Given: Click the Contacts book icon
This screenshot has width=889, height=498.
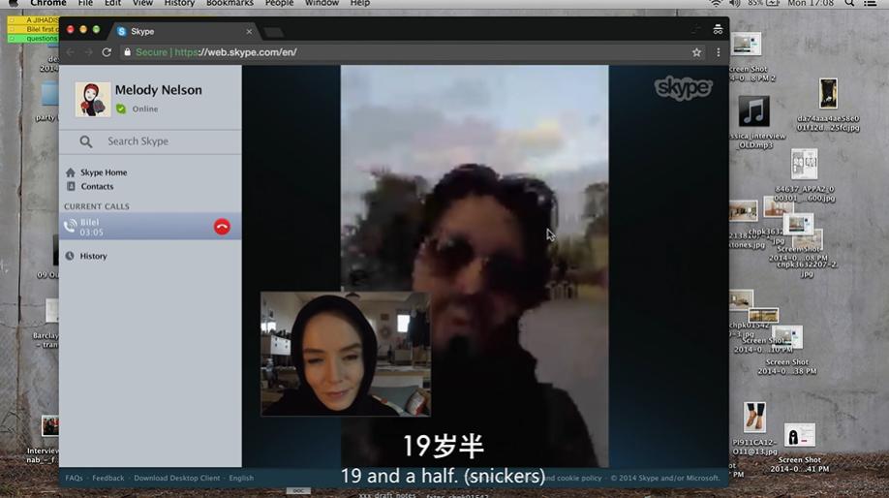Looking at the screenshot, I should [x=71, y=186].
